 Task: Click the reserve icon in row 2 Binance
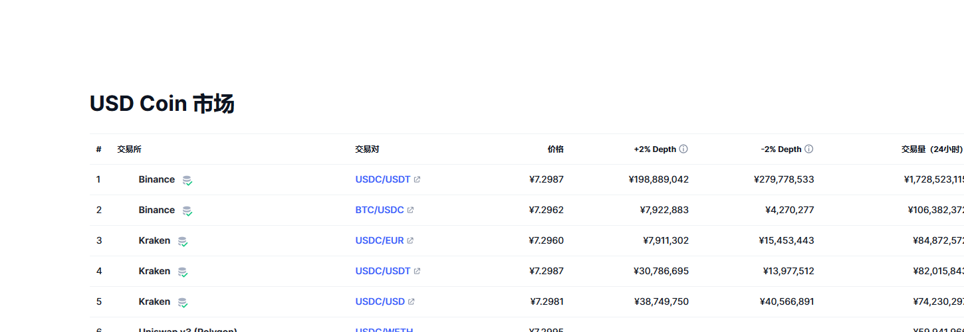pyautogui.click(x=187, y=210)
